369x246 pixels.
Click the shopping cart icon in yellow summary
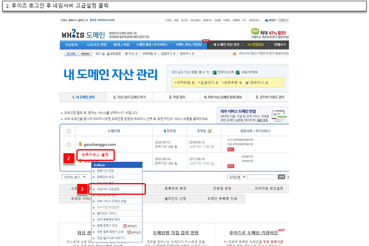[x=247, y=83]
